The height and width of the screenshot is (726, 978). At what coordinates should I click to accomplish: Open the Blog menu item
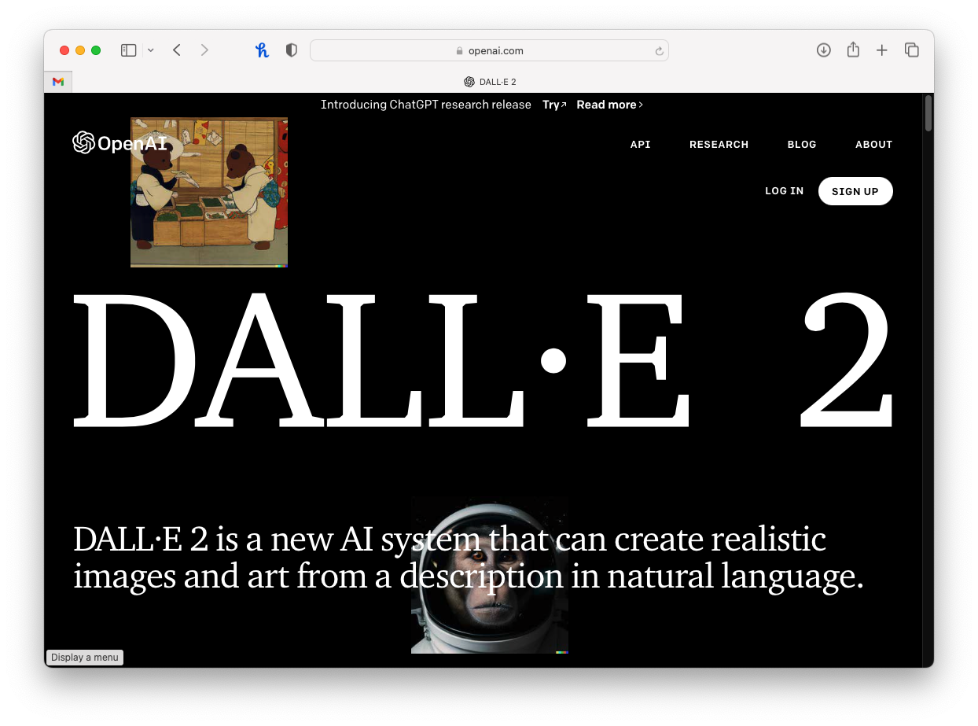[802, 145]
